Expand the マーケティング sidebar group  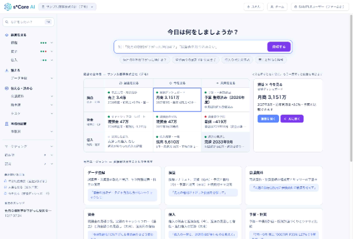click(x=52, y=146)
